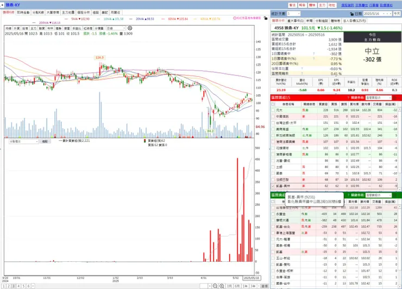Screen dimensions: 402x289
Task: Click the first icon at the red header's right end
Action: pos(394,98)
